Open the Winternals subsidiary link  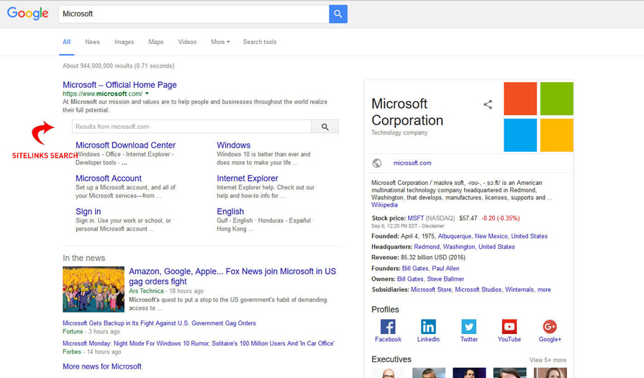[x=519, y=289]
